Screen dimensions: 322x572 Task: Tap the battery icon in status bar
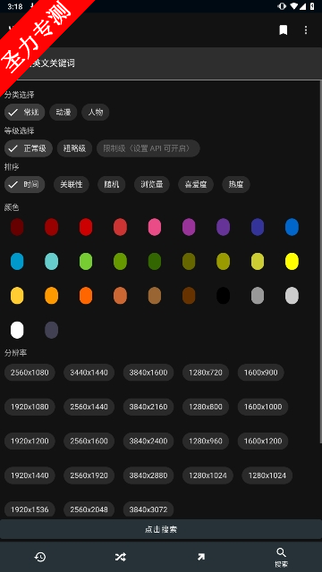pyautogui.click(x=312, y=6)
